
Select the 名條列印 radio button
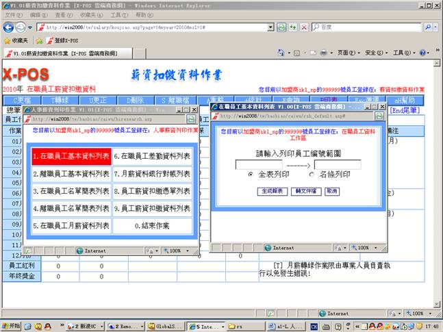(x=303, y=175)
